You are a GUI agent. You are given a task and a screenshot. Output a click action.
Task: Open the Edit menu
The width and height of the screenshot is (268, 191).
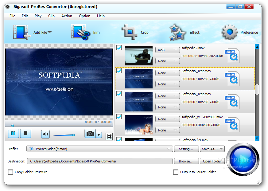point(25,16)
